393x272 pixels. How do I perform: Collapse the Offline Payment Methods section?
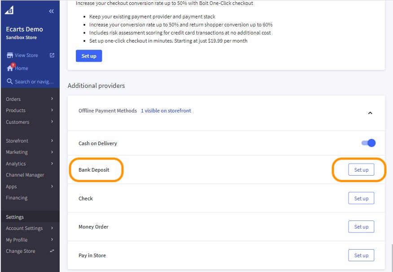[x=370, y=113]
